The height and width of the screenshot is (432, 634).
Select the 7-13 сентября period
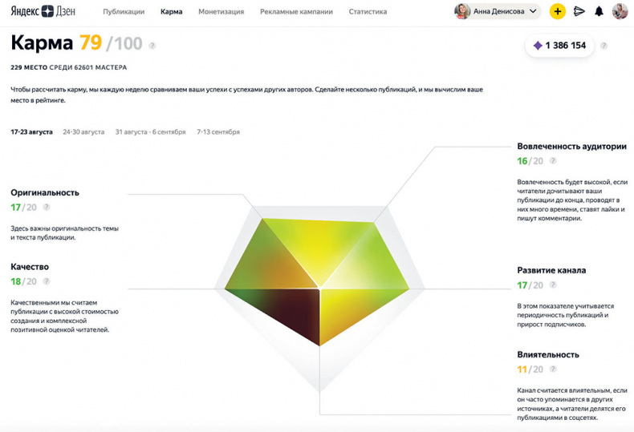point(217,131)
